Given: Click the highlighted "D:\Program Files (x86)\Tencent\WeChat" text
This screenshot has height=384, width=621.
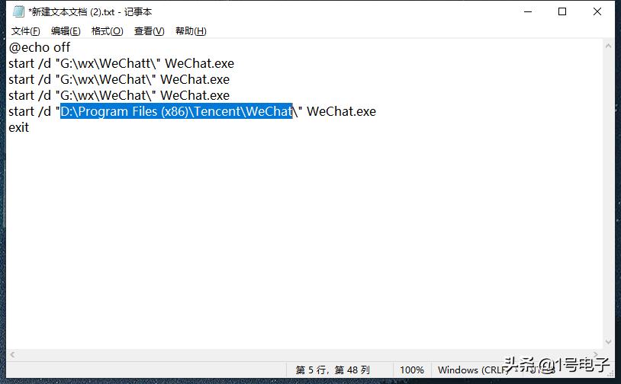Looking at the screenshot, I should coord(176,111).
